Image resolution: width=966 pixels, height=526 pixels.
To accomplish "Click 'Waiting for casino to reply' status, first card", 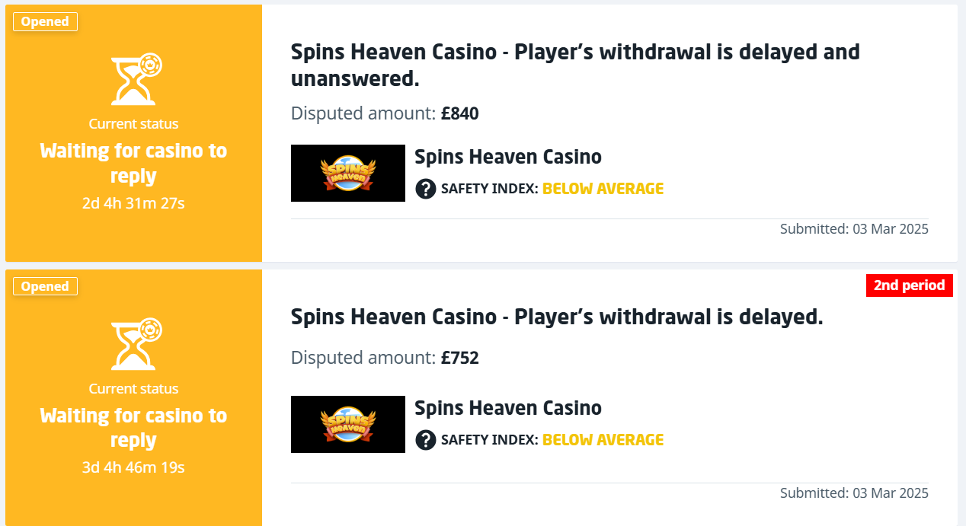I will click(x=133, y=163).
